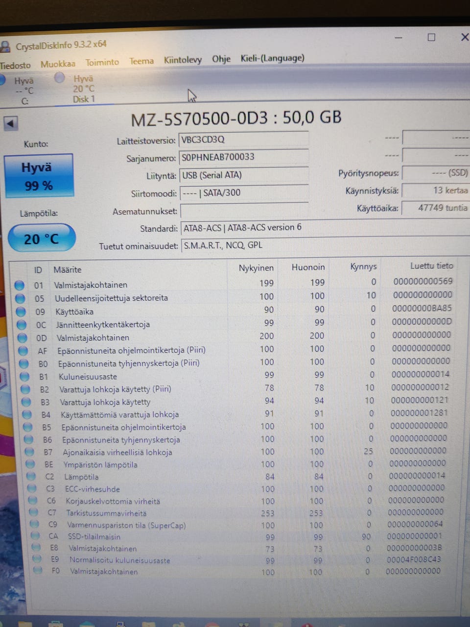The height and width of the screenshot is (627, 470).
Task: Click the Luettu tieto column header
Action: point(431,265)
